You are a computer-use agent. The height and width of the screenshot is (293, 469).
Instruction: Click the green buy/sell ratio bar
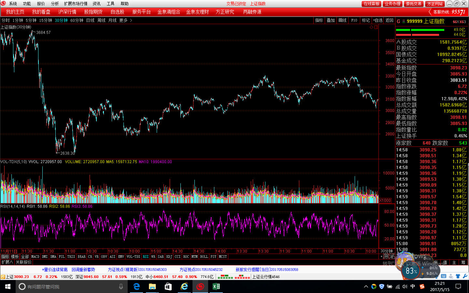[x=420, y=30]
